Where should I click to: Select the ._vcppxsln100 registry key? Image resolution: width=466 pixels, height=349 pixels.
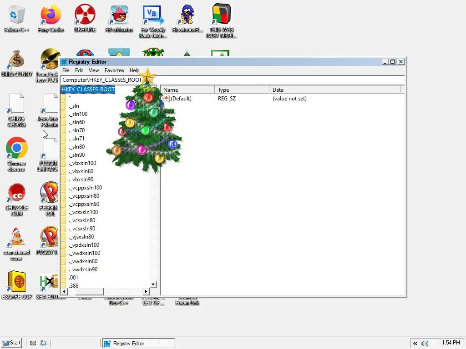coord(85,188)
